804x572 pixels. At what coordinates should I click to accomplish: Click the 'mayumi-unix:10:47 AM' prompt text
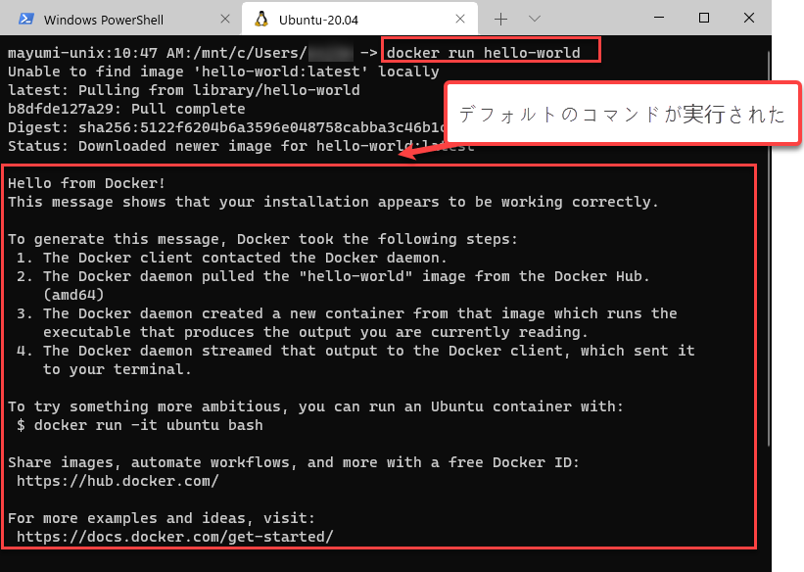coord(82,53)
